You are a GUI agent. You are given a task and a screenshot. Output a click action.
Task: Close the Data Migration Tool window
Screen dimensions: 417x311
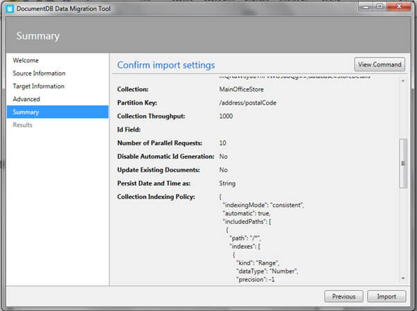tap(399, 7)
